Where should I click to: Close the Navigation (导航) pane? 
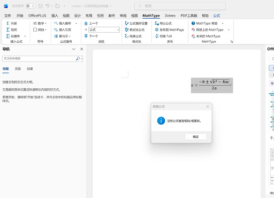(x=81, y=49)
